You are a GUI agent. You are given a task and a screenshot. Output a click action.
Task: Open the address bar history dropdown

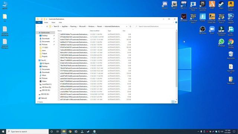click(126, 26)
